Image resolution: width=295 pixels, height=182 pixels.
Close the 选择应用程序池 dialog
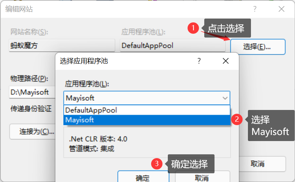pyautogui.click(x=226, y=61)
